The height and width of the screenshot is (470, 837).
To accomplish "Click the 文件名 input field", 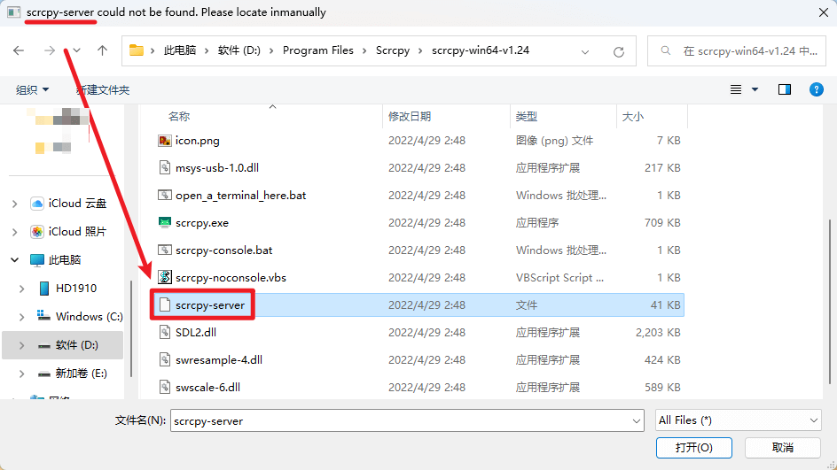I will (x=406, y=420).
